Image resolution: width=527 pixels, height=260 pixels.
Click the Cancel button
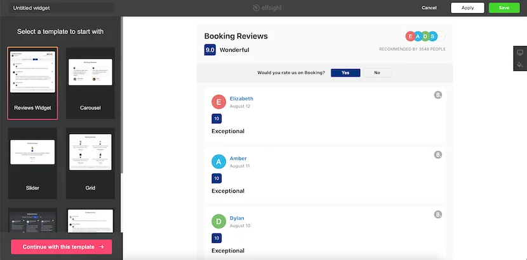pyautogui.click(x=429, y=8)
